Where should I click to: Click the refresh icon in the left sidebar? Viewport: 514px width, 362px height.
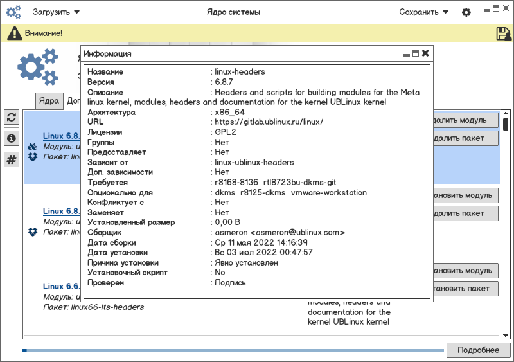pos(12,117)
